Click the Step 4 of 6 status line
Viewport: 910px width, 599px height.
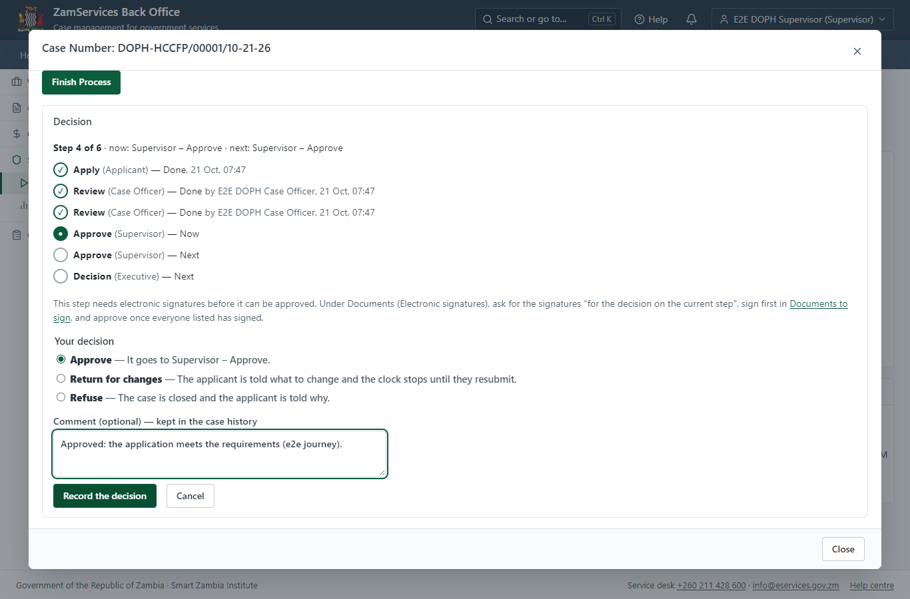[x=198, y=148]
